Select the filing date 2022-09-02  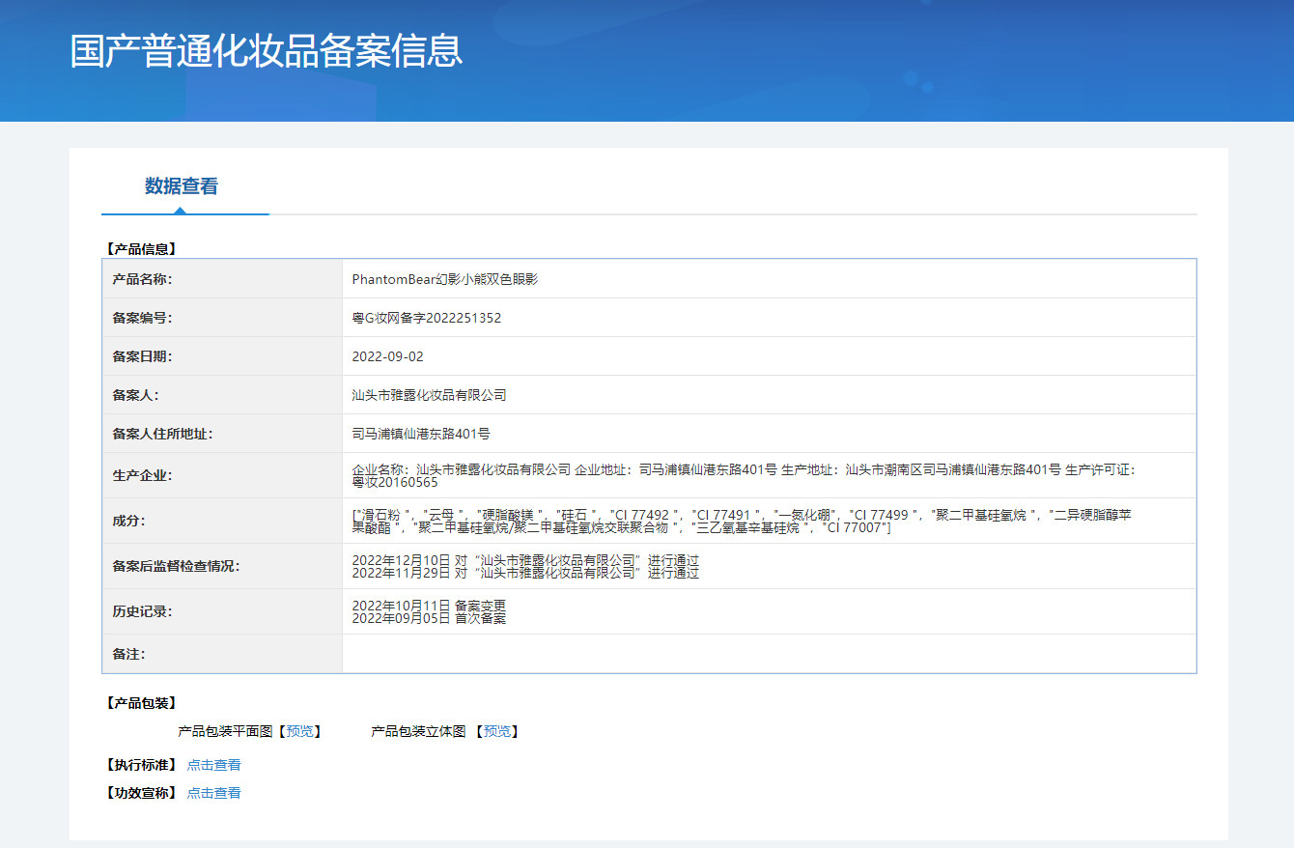click(x=387, y=356)
